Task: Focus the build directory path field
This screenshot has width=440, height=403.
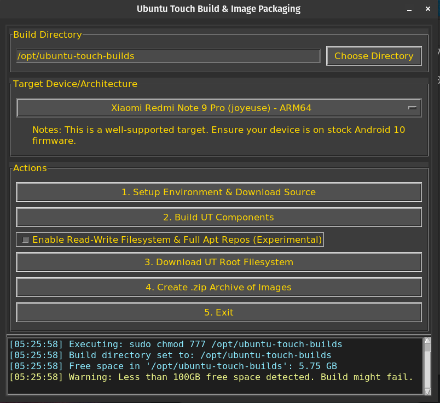Action: coord(168,56)
